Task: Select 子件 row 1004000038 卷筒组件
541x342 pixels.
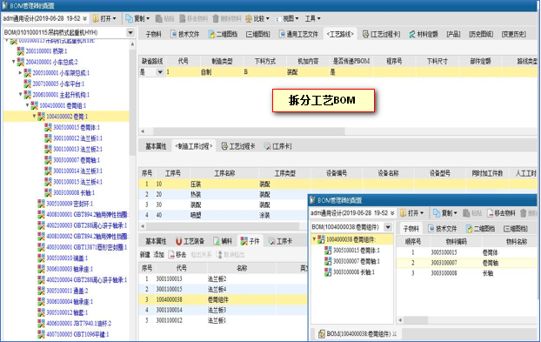Action: tap(224, 299)
